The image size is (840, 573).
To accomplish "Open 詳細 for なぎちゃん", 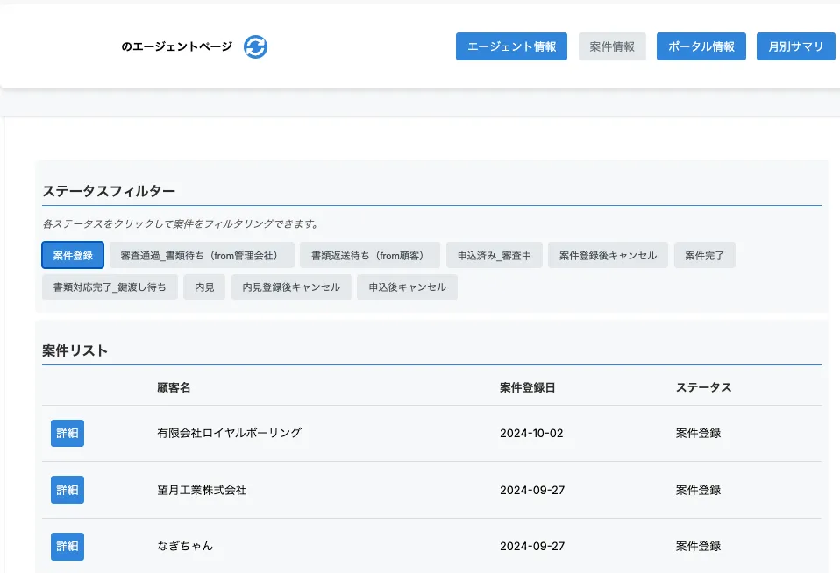I will 68,546.
